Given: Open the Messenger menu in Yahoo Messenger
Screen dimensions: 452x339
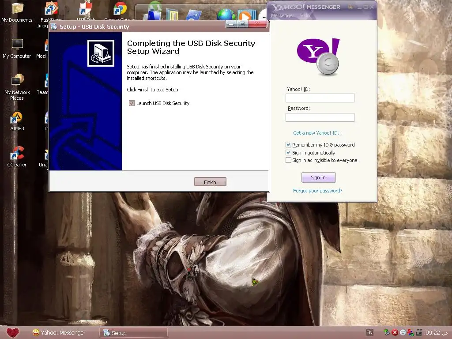Looking at the screenshot, I should tap(282, 15).
